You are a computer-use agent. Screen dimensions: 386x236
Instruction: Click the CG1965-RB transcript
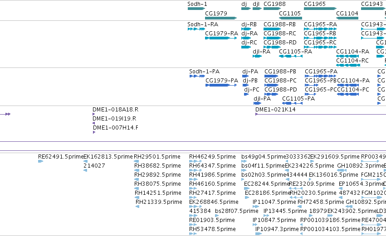click(320, 38)
